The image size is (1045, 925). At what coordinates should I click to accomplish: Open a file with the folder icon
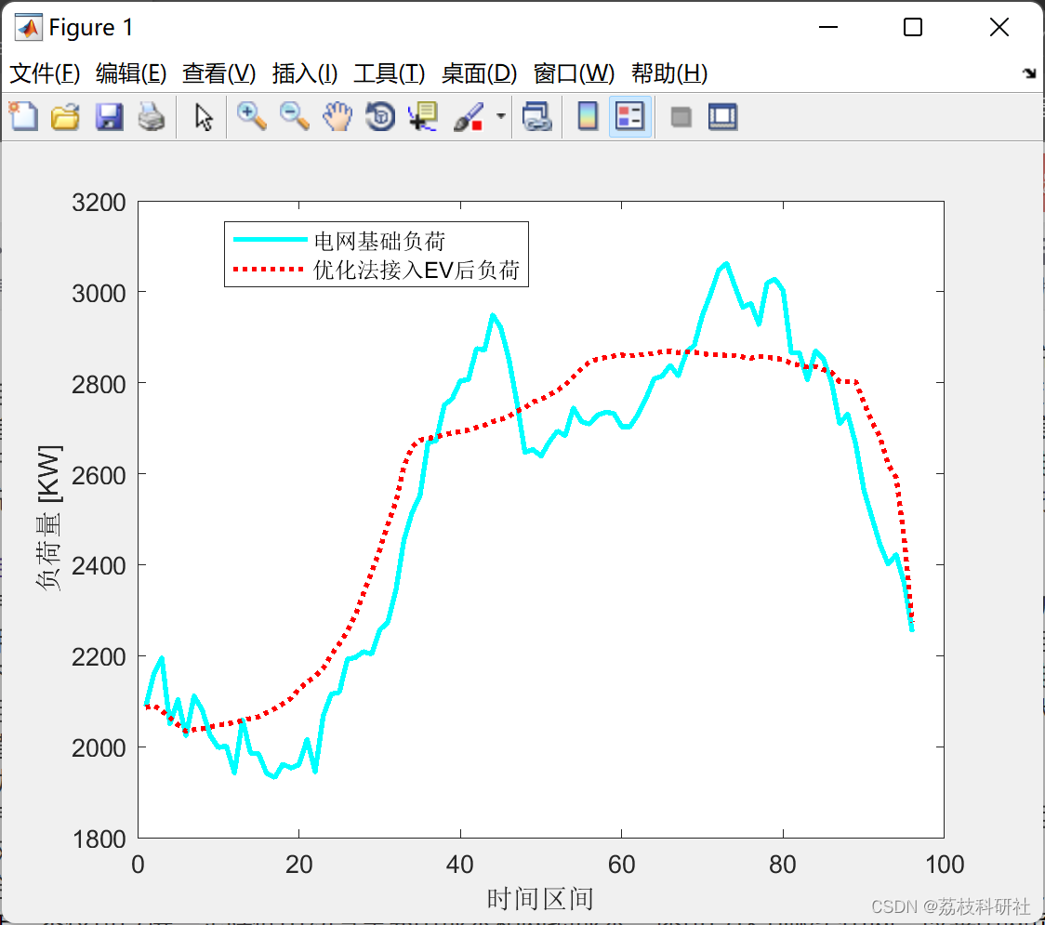(x=65, y=116)
